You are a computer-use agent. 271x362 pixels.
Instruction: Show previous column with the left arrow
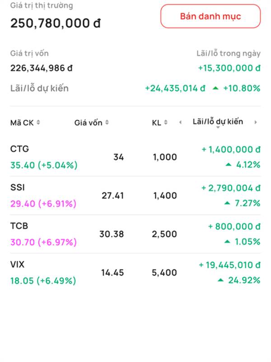181,122
